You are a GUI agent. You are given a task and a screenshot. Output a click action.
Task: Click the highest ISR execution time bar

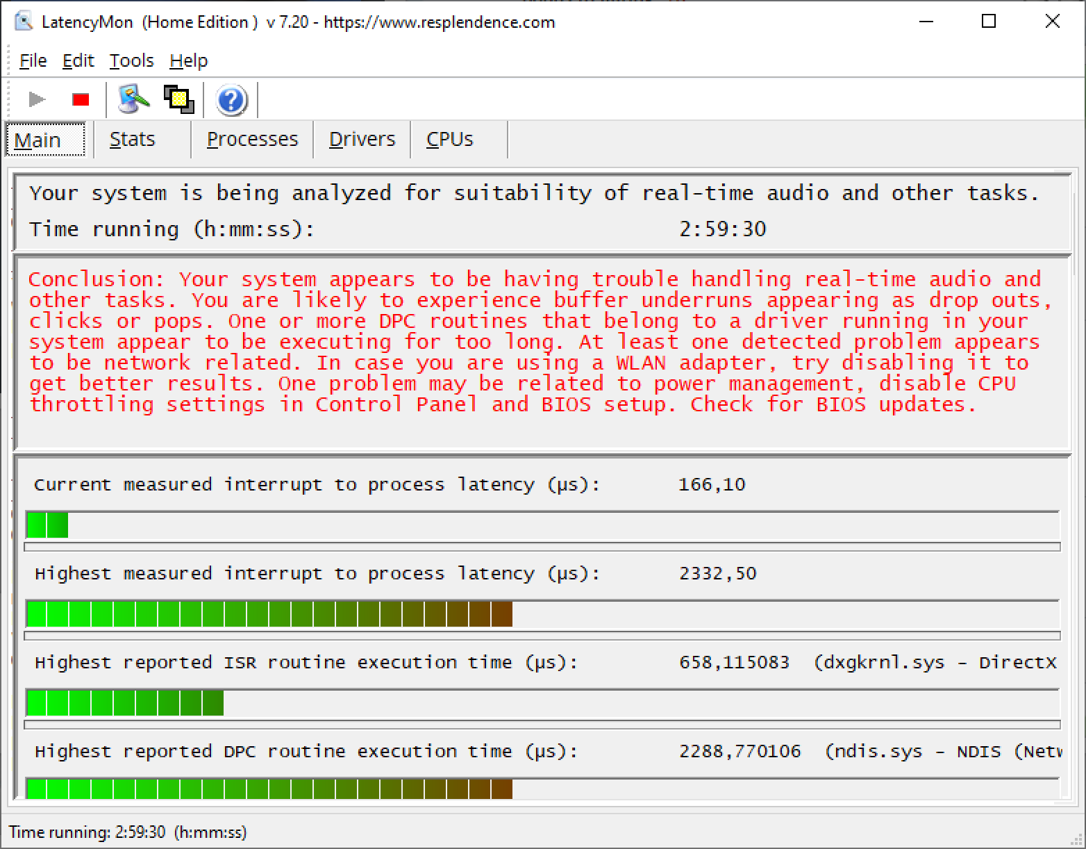(x=542, y=702)
